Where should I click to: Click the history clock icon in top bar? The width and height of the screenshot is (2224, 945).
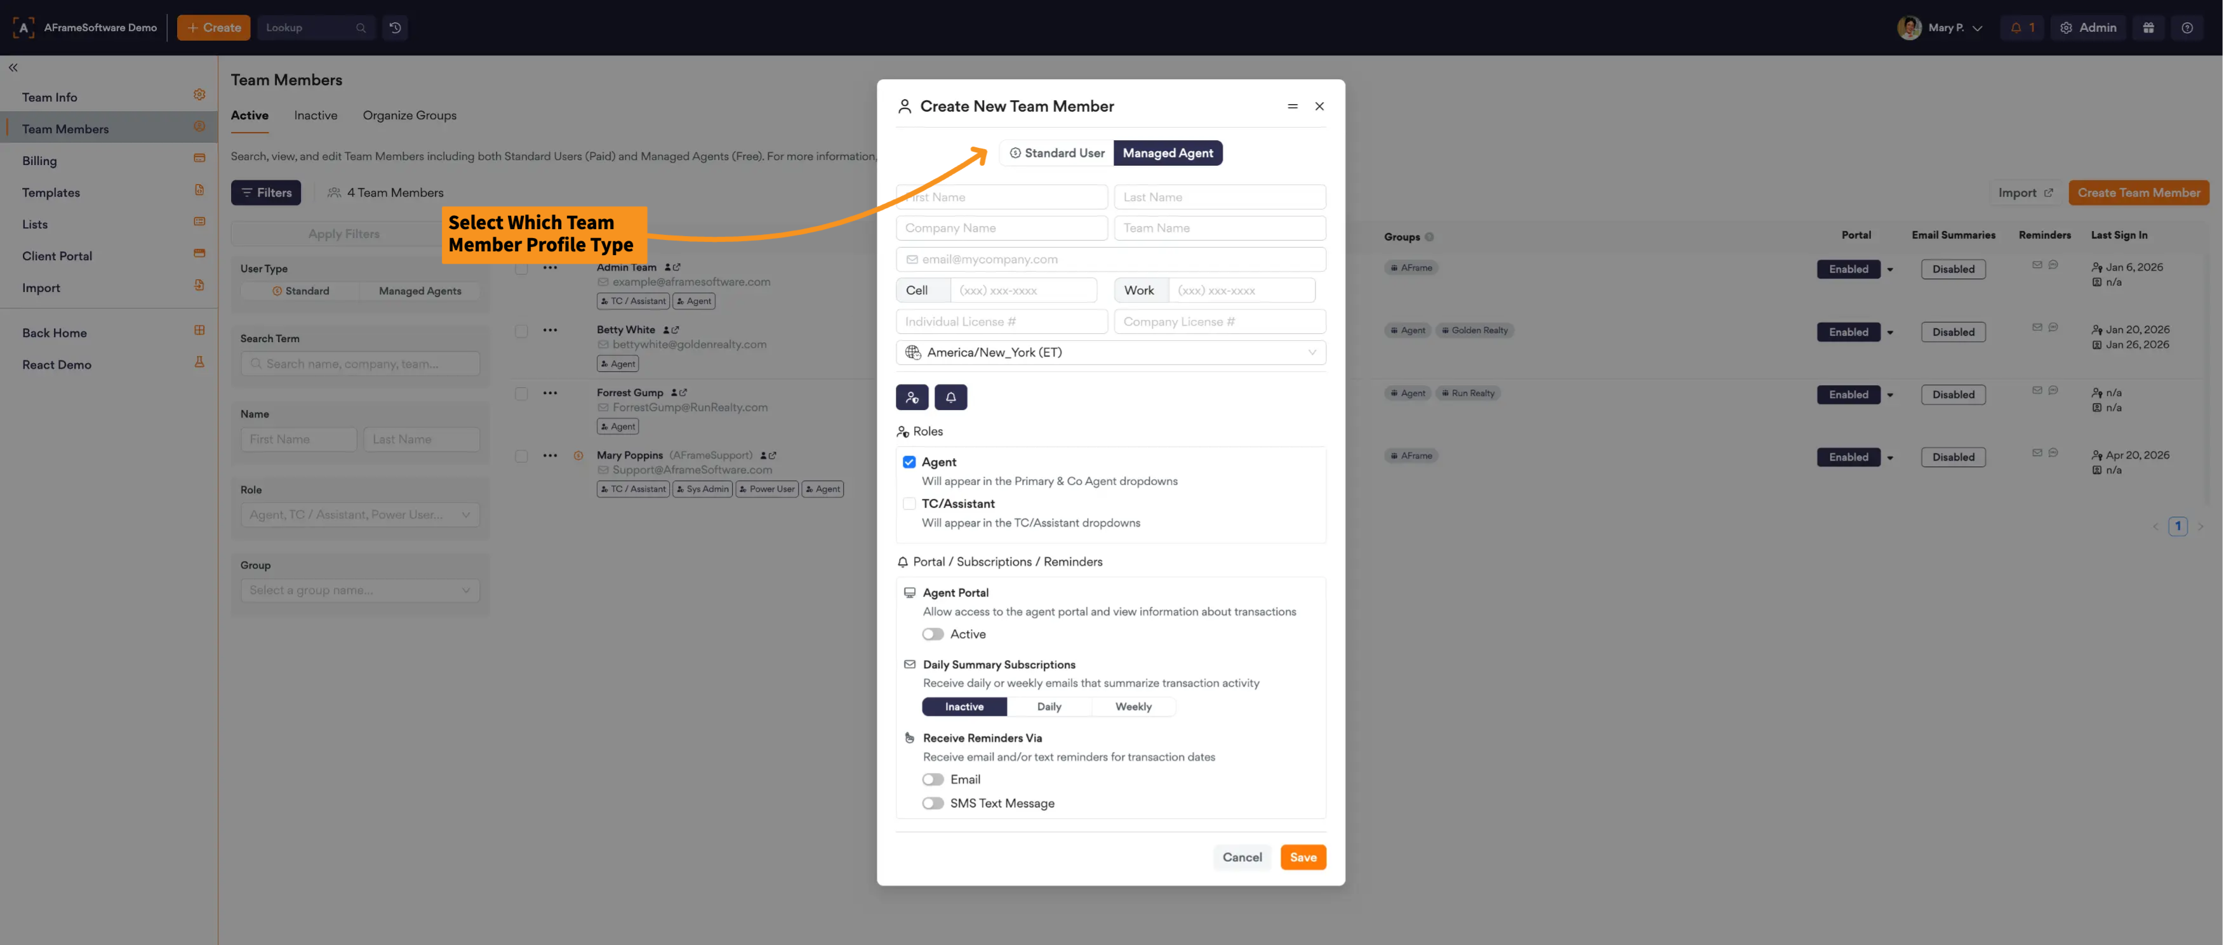394,28
